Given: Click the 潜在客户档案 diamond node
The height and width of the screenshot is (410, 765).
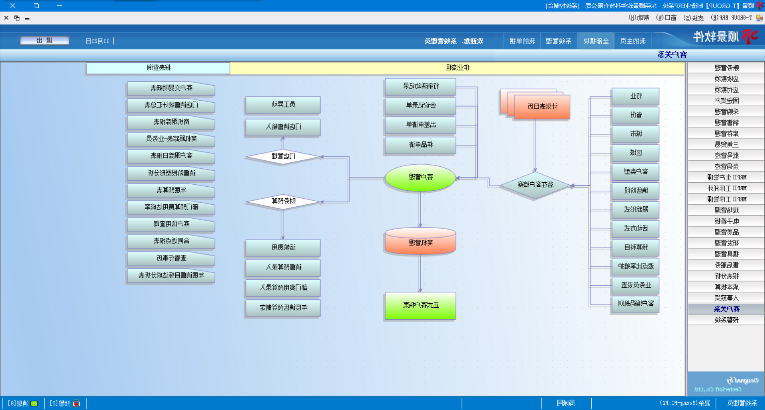Looking at the screenshot, I should point(535,185).
